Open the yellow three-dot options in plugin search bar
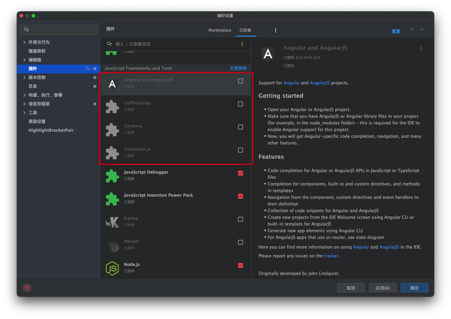The image size is (451, 319). coord(242,44)
